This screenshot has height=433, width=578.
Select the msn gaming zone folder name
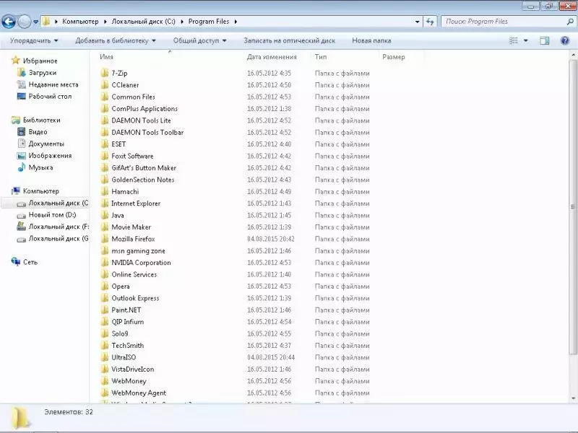(x=138, y=250)
